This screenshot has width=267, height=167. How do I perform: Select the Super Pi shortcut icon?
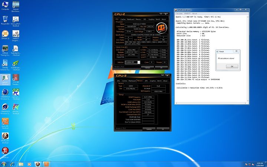[16, 94]
